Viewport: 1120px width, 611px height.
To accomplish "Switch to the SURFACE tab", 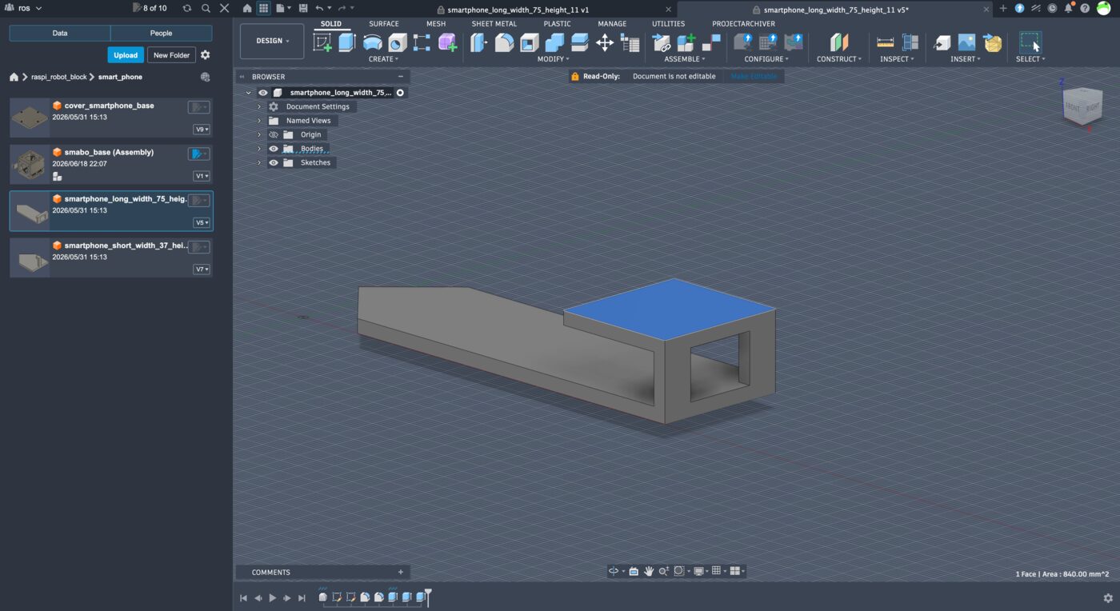I will pyautogui.click(x=384, y=24).
